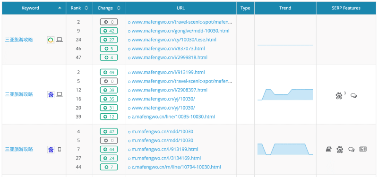Click the URL column header
The image size is (378, 177).
coord(180,8)
